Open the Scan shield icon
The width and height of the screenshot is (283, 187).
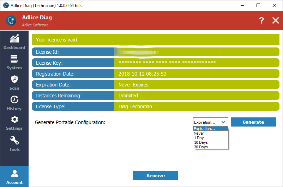(14, 79)
